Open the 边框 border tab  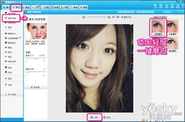click(45, 7)
